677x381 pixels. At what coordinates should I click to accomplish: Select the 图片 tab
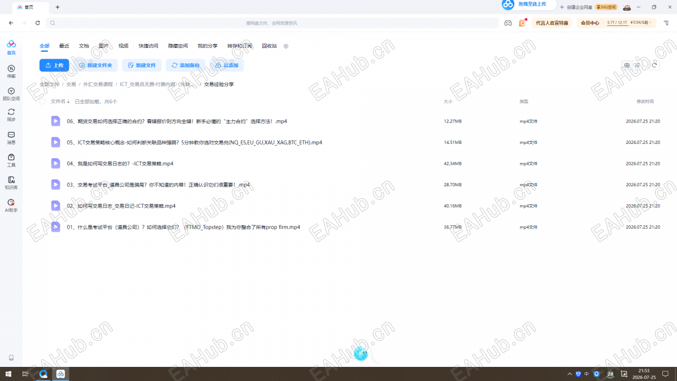pyautogui.click(x=104, y=46)
